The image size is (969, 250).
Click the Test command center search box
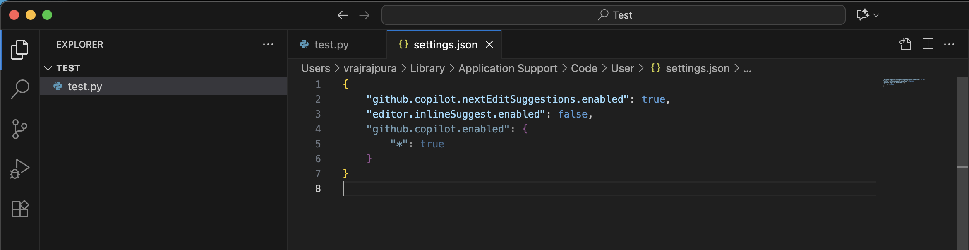(613, 15)
